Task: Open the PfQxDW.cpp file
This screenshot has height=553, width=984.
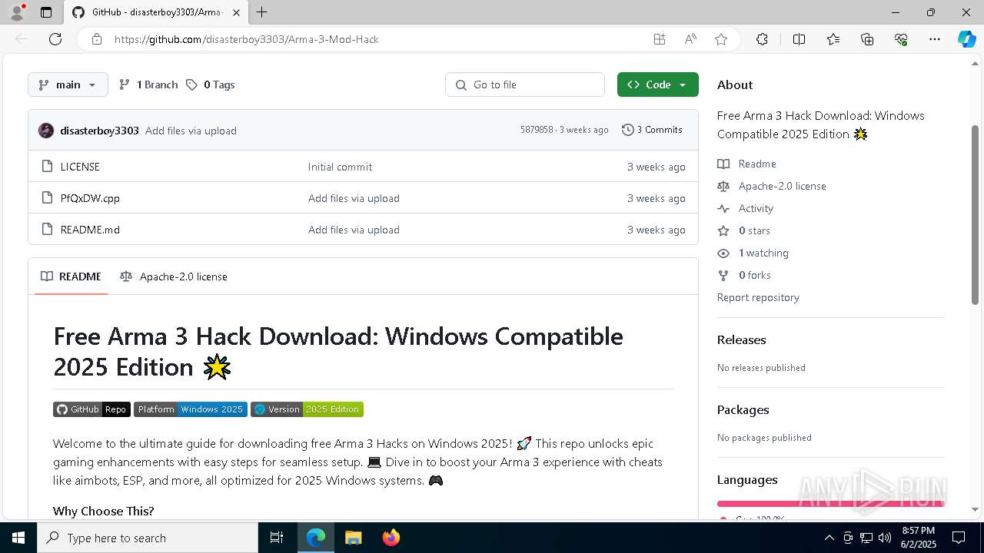Action: click(x=90, y=198)
